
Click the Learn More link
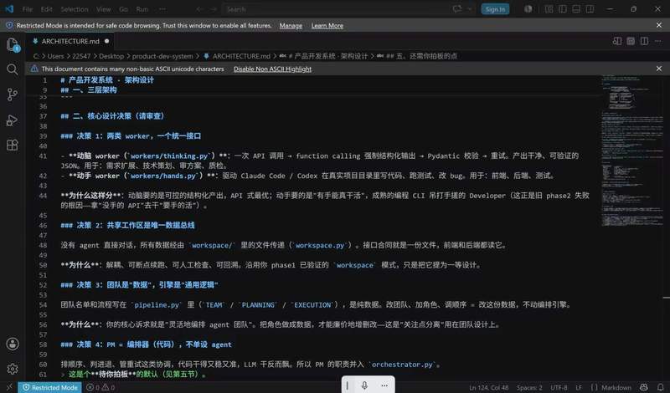(x=327, y=26)
